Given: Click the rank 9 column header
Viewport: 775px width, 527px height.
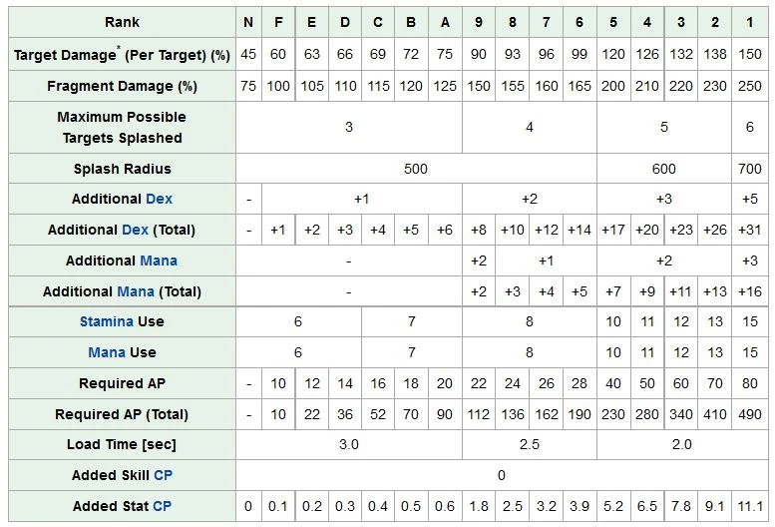Looking at the screenshot, I should tap(479, 22).
